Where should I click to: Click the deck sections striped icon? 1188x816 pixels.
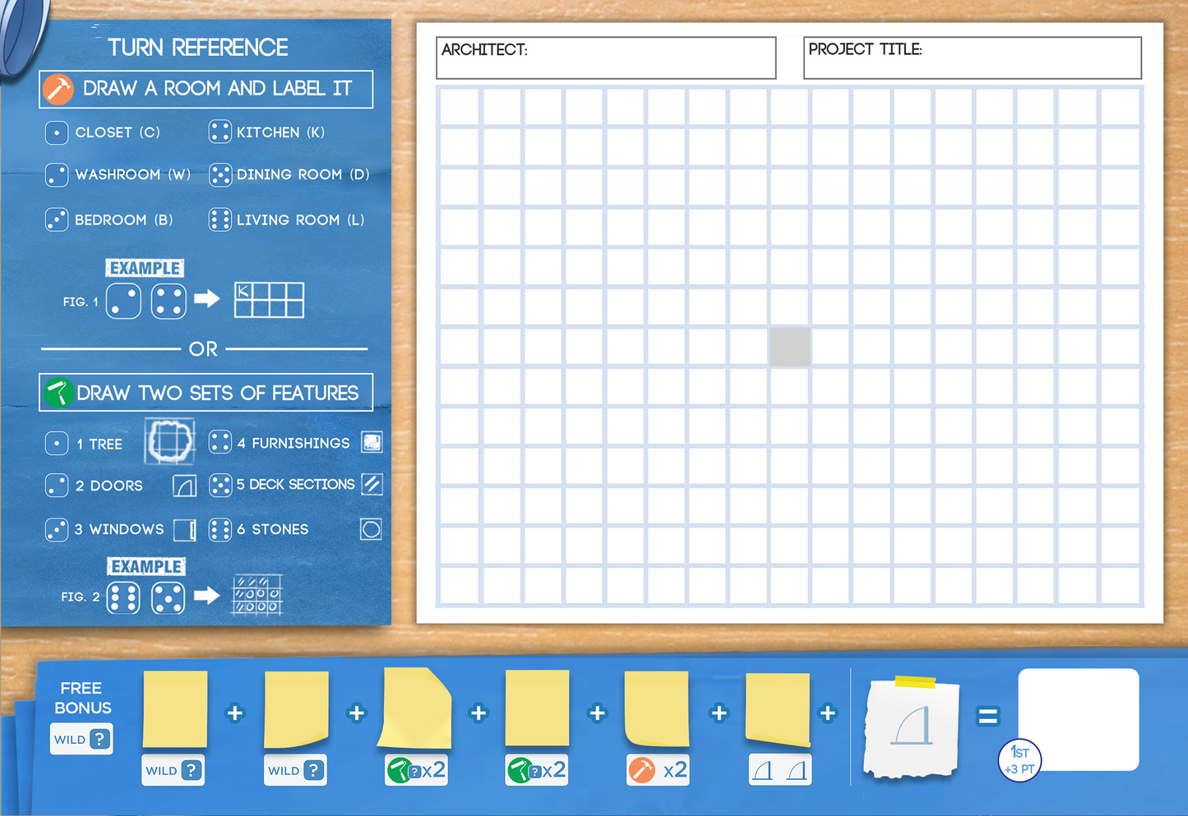(372, 484)
